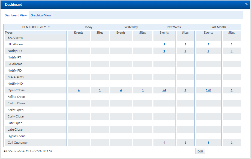This screenshot has height=159, width=251.
Task: Open HU Alarms Past Month events link
Action: (208, 44)
